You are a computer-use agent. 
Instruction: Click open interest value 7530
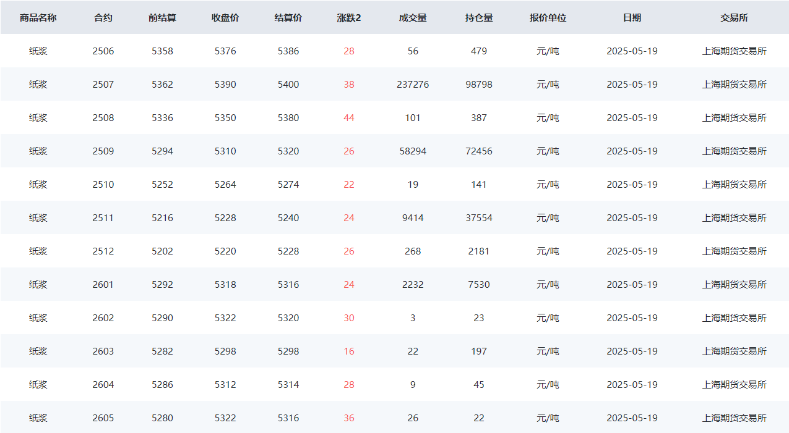pos(479,285)
